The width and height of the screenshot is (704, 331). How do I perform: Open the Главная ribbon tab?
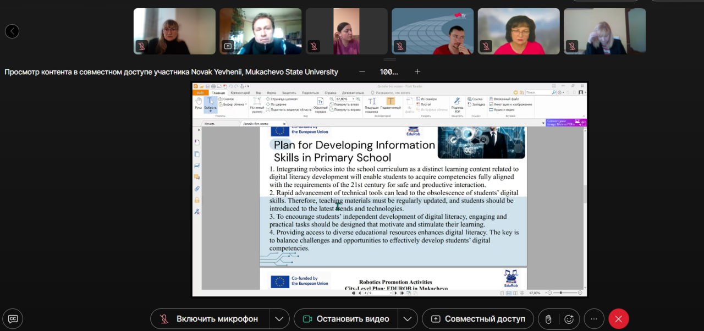(x=218, y=93)
